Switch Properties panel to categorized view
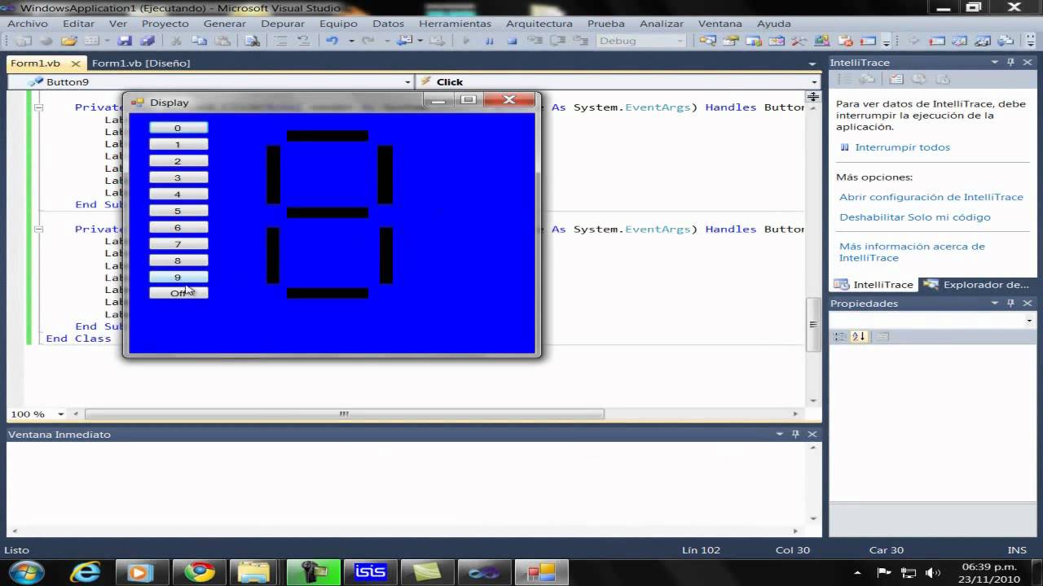 [841, 336]
